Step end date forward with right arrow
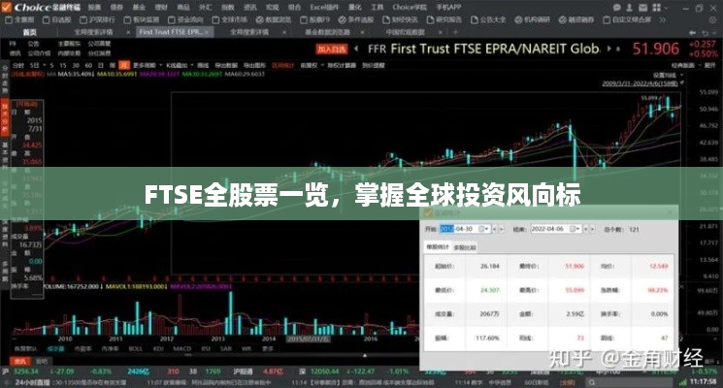 (593, 229)
